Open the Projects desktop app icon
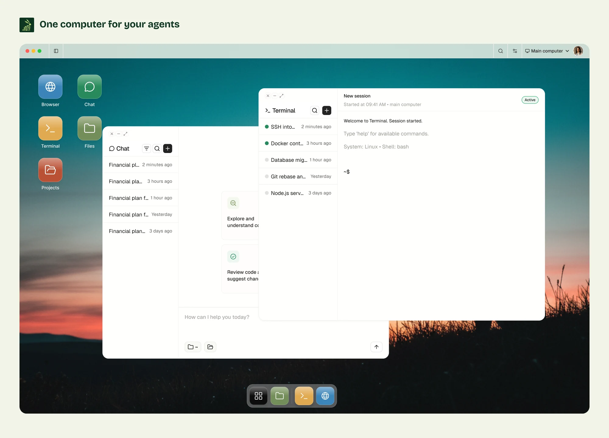The width and height of the screenshot is (609, 438). click(x=50, y=170)
